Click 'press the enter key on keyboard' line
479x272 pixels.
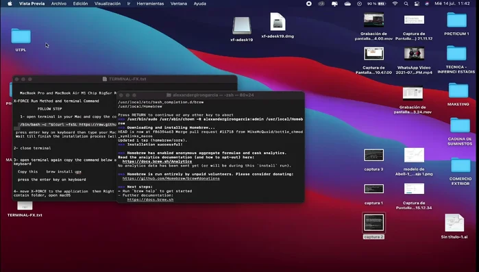51,180
